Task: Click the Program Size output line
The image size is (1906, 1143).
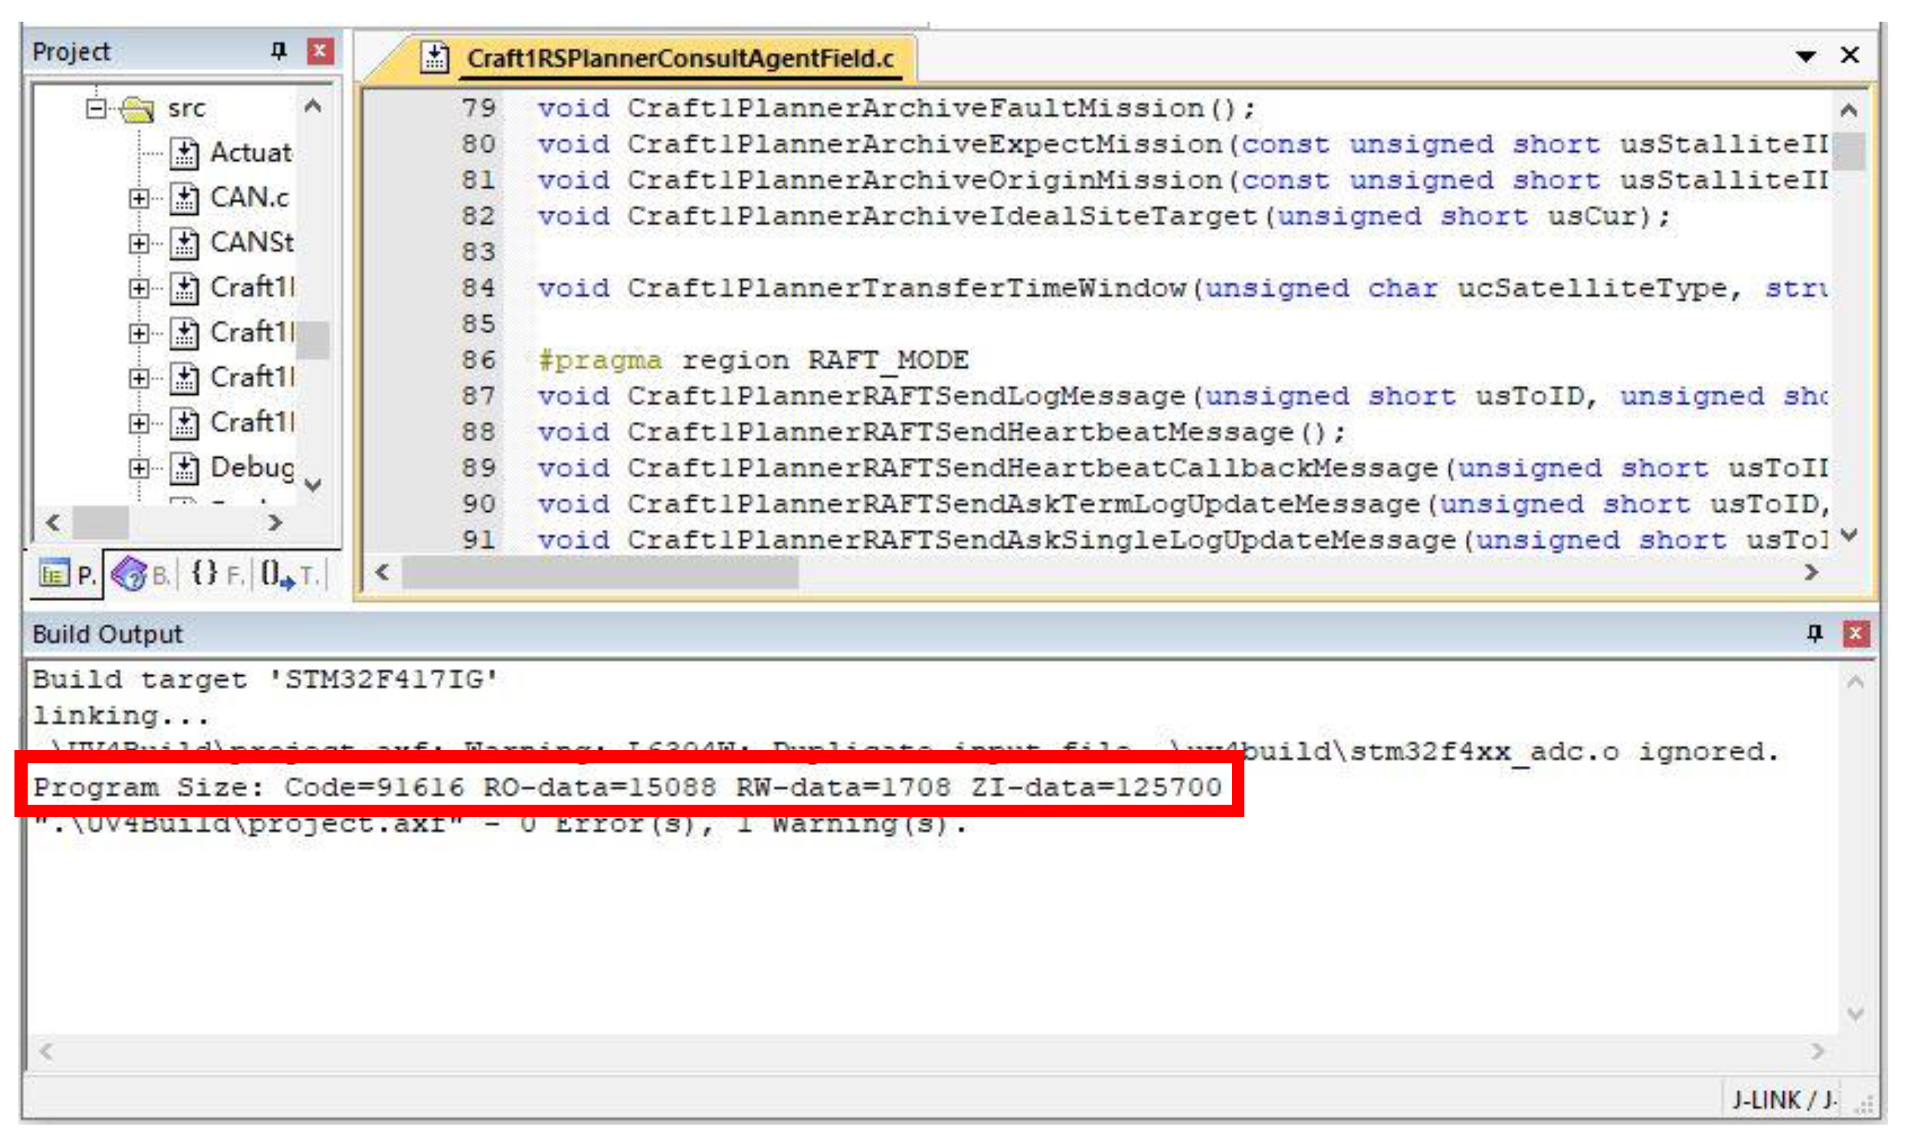Action: [x=627, y=787]
